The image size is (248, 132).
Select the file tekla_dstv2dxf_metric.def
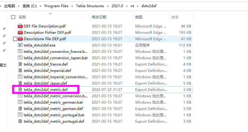46,90
